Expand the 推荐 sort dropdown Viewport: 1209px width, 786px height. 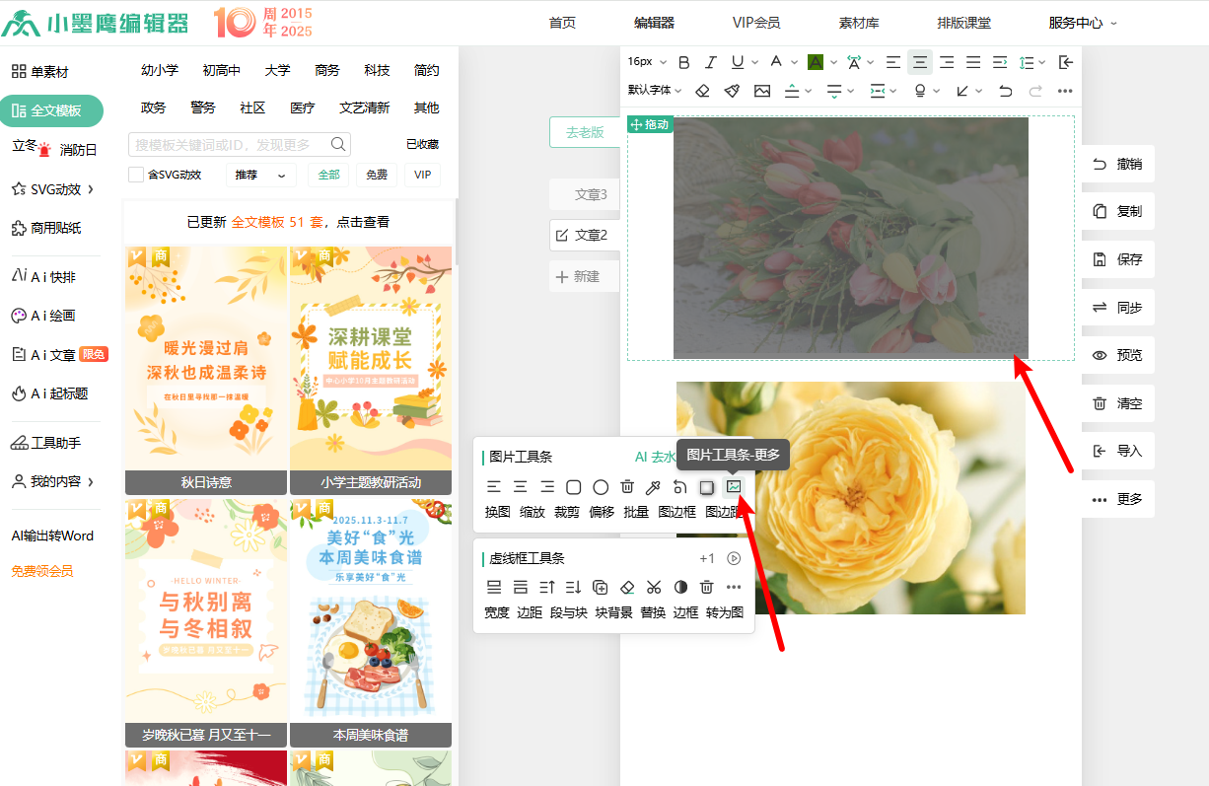pyautogui.click(x=261, y=175)
